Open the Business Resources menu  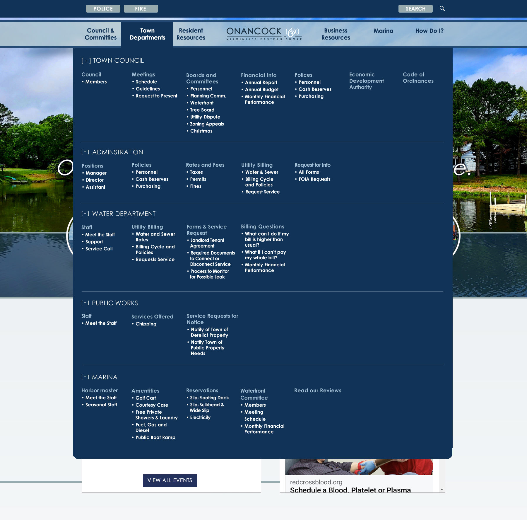(x=336, y=34)
